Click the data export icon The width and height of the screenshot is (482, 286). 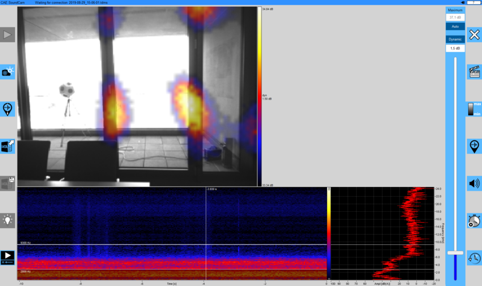coord(7,145)
